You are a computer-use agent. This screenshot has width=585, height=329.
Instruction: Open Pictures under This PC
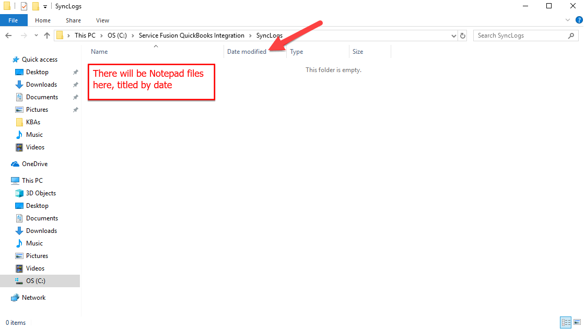pos(37,256)
